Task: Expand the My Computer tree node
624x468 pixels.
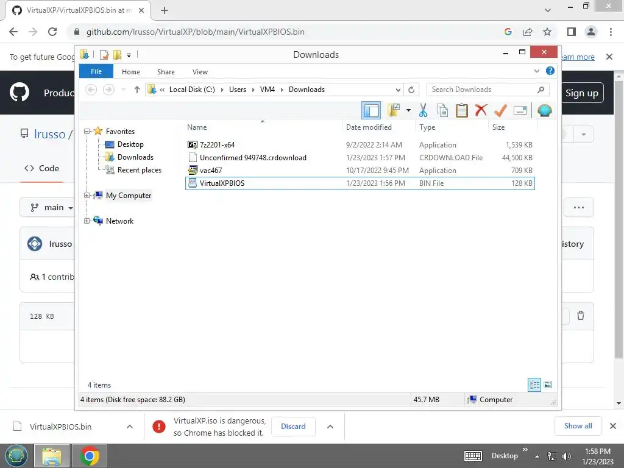Action: pyautogui.click(x=87, y=196)
